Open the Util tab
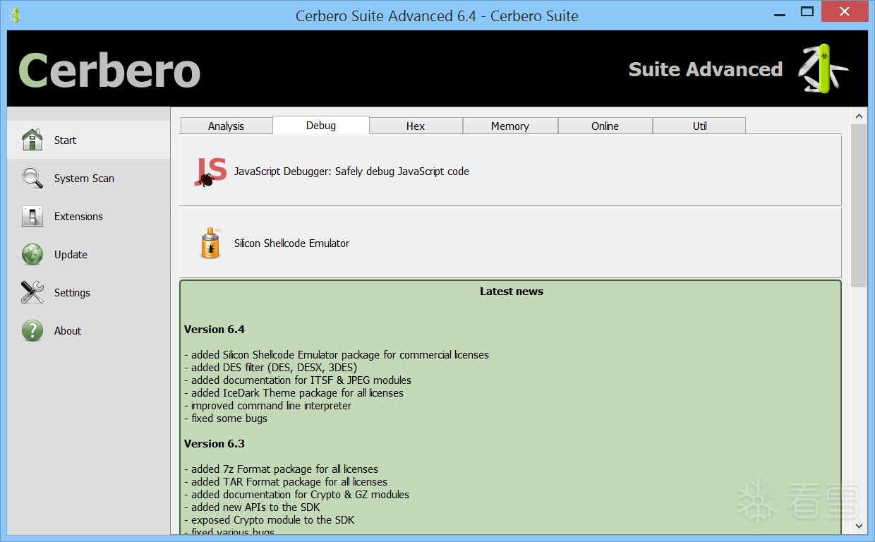The height and width of the screenshot is (542, 875). [699, 126]
